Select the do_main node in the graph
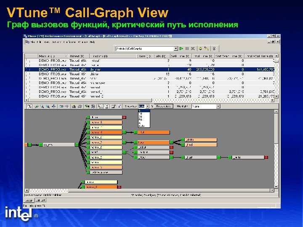 pos(58,145)
